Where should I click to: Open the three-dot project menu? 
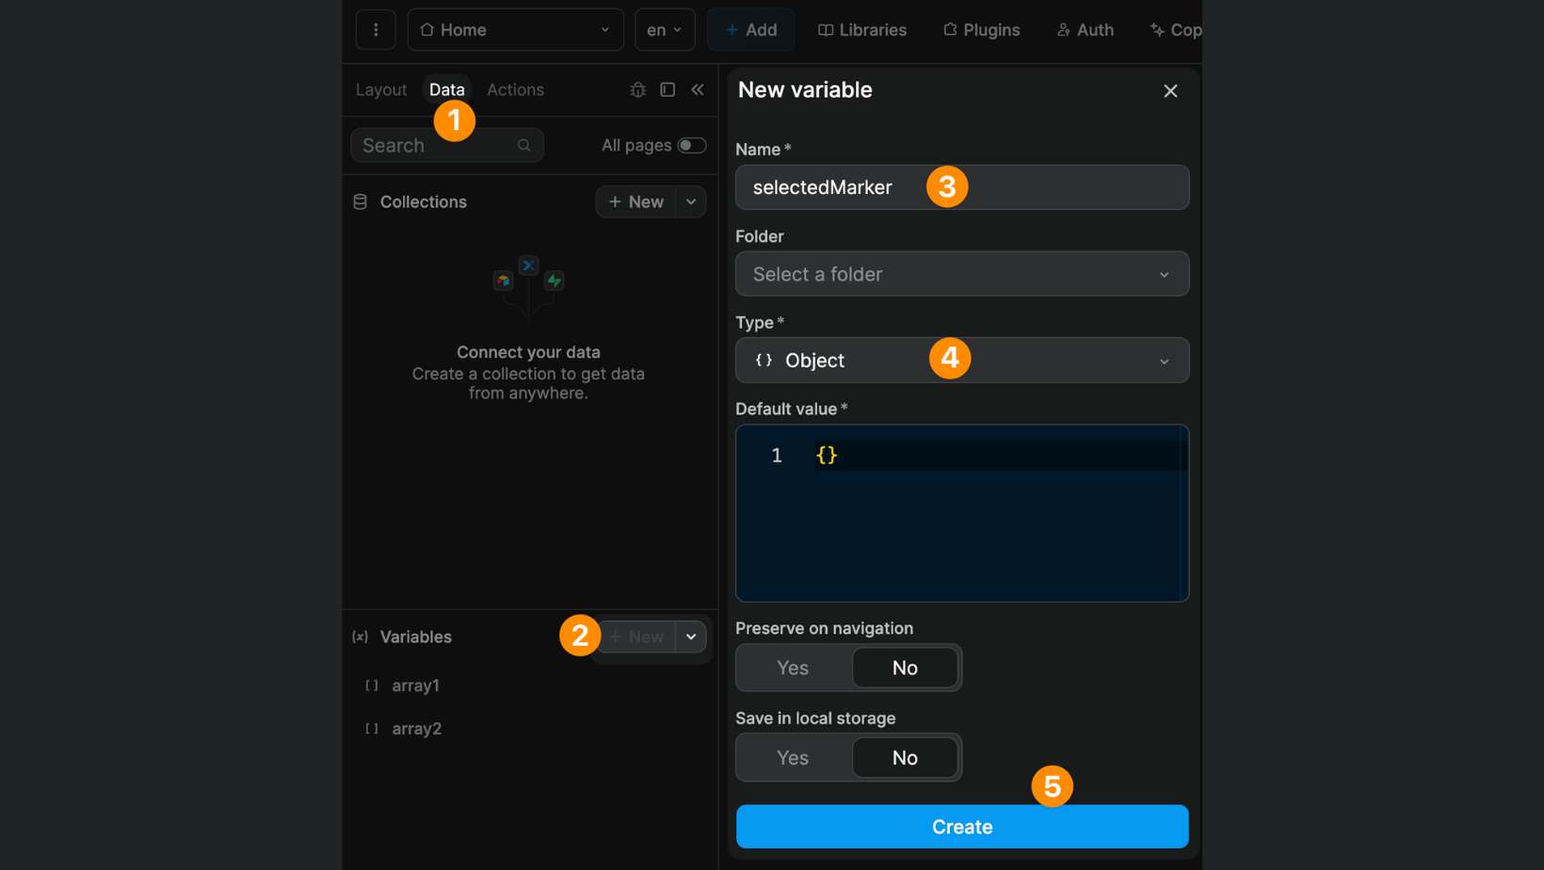point(376,29)
